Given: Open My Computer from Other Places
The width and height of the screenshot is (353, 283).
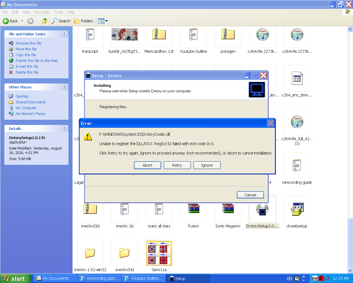Looking at the screenshot, I should [x=26, y=108].
